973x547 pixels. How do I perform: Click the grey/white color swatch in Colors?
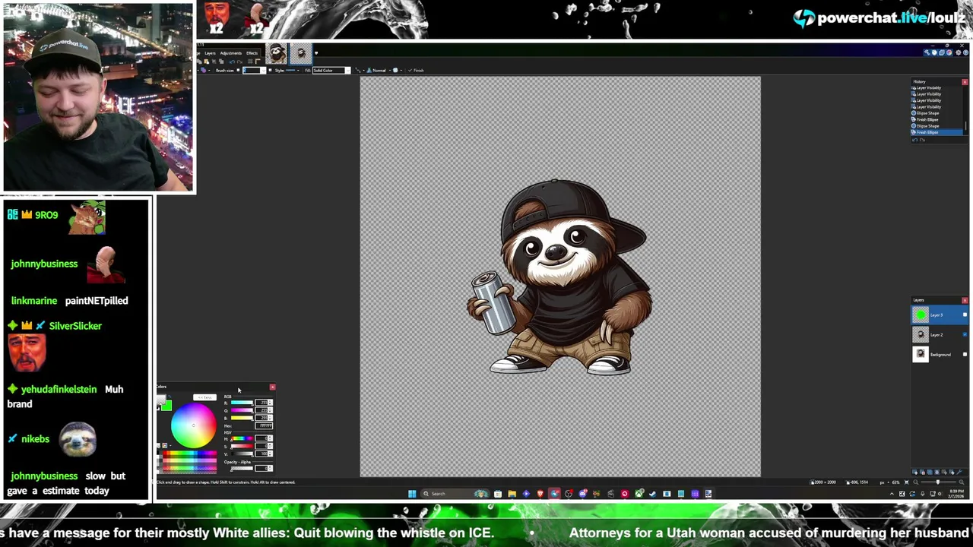point(160,399)
